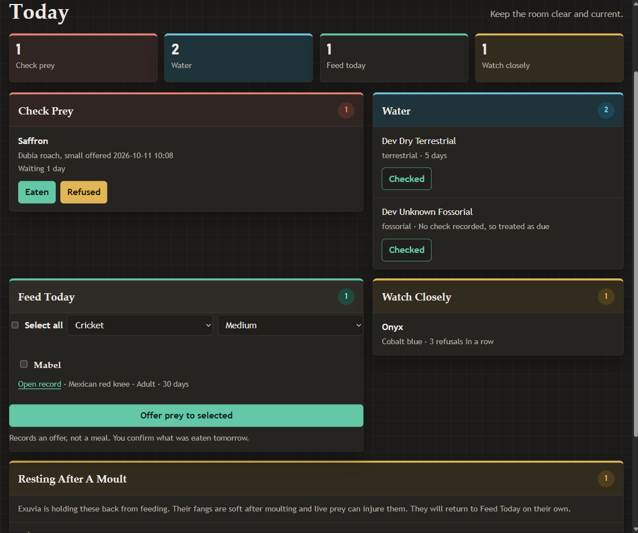Click the Water section heading

point(396,111)
